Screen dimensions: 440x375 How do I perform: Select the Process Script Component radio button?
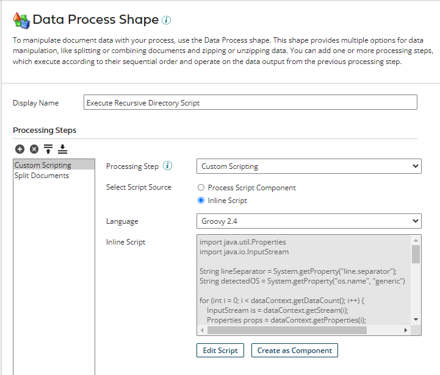pyautogui.click(x=201, y=188)
